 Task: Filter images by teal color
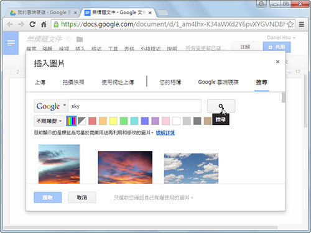pyautogui.click(x=134, y=121)
